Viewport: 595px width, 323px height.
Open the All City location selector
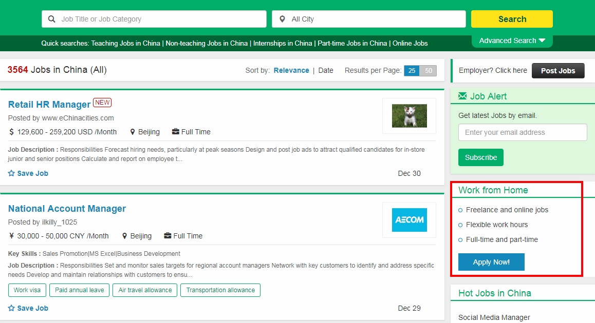(x=368, y=19)
